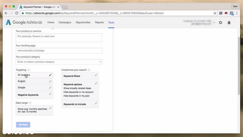Click 'Hide keywords in my account' text
Viewport: 243px width, 137px height.
79,92
